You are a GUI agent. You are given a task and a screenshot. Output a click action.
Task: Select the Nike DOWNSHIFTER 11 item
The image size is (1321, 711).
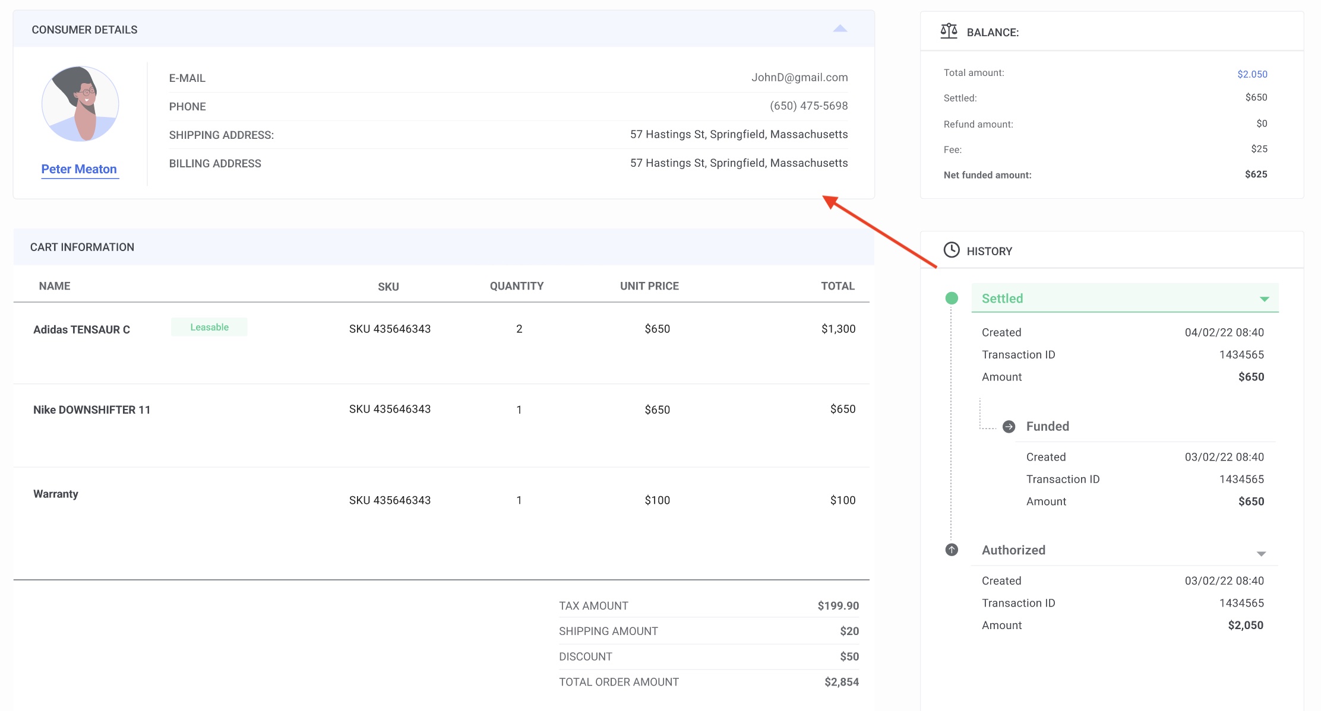point(91,410)
